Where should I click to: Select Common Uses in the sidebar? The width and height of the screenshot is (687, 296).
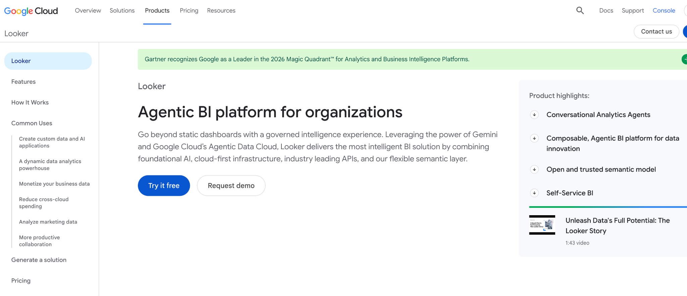[32, 123]
